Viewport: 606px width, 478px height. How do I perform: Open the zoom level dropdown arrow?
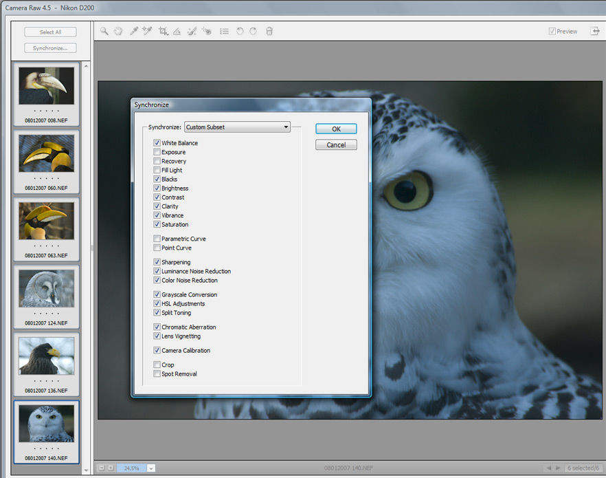[151, 468]
